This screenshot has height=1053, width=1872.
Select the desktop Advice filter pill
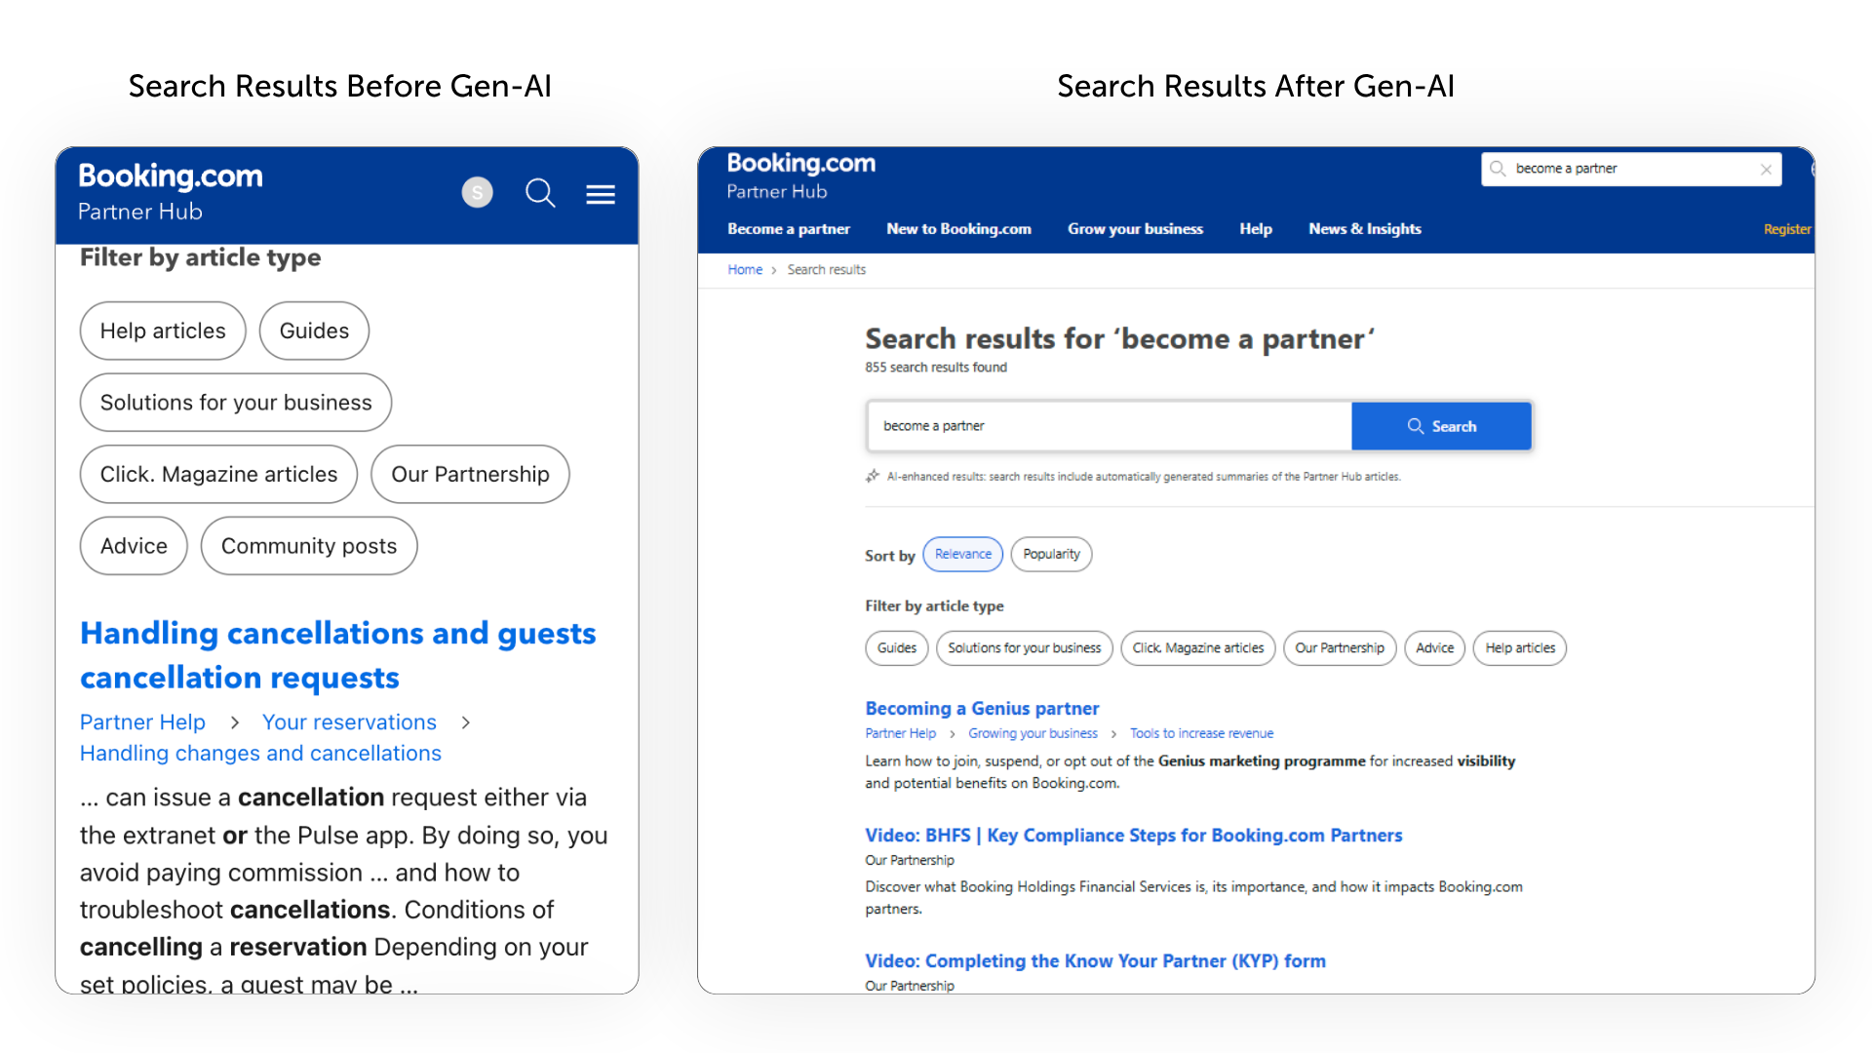click(x=1435, y=648)
